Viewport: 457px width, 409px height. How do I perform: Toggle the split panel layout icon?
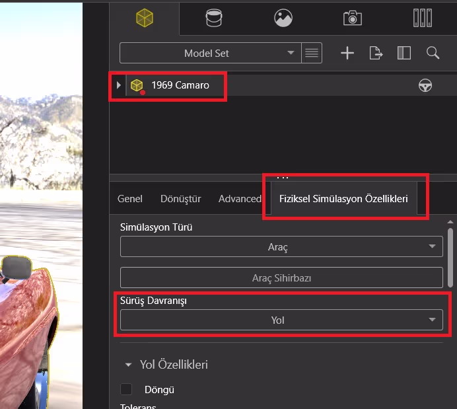pyautogui.click(x=404, y=53)
